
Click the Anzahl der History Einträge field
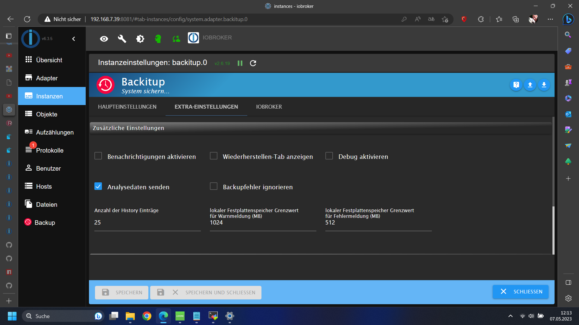coord(147,223)
